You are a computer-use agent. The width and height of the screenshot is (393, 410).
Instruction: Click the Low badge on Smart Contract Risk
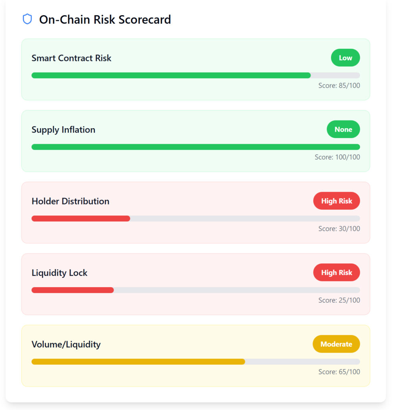click(x=345, y=58)
